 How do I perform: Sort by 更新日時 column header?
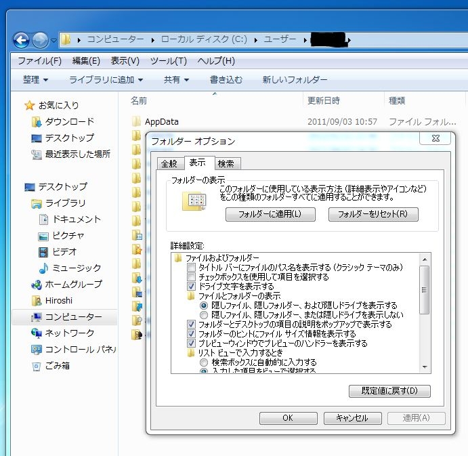click(x=324, y=101)
